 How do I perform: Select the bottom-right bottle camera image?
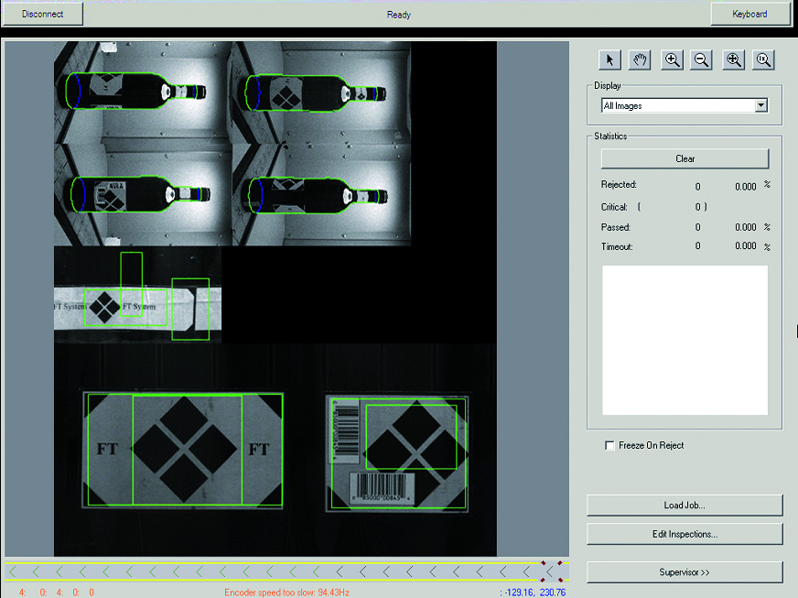coord(320,194)
